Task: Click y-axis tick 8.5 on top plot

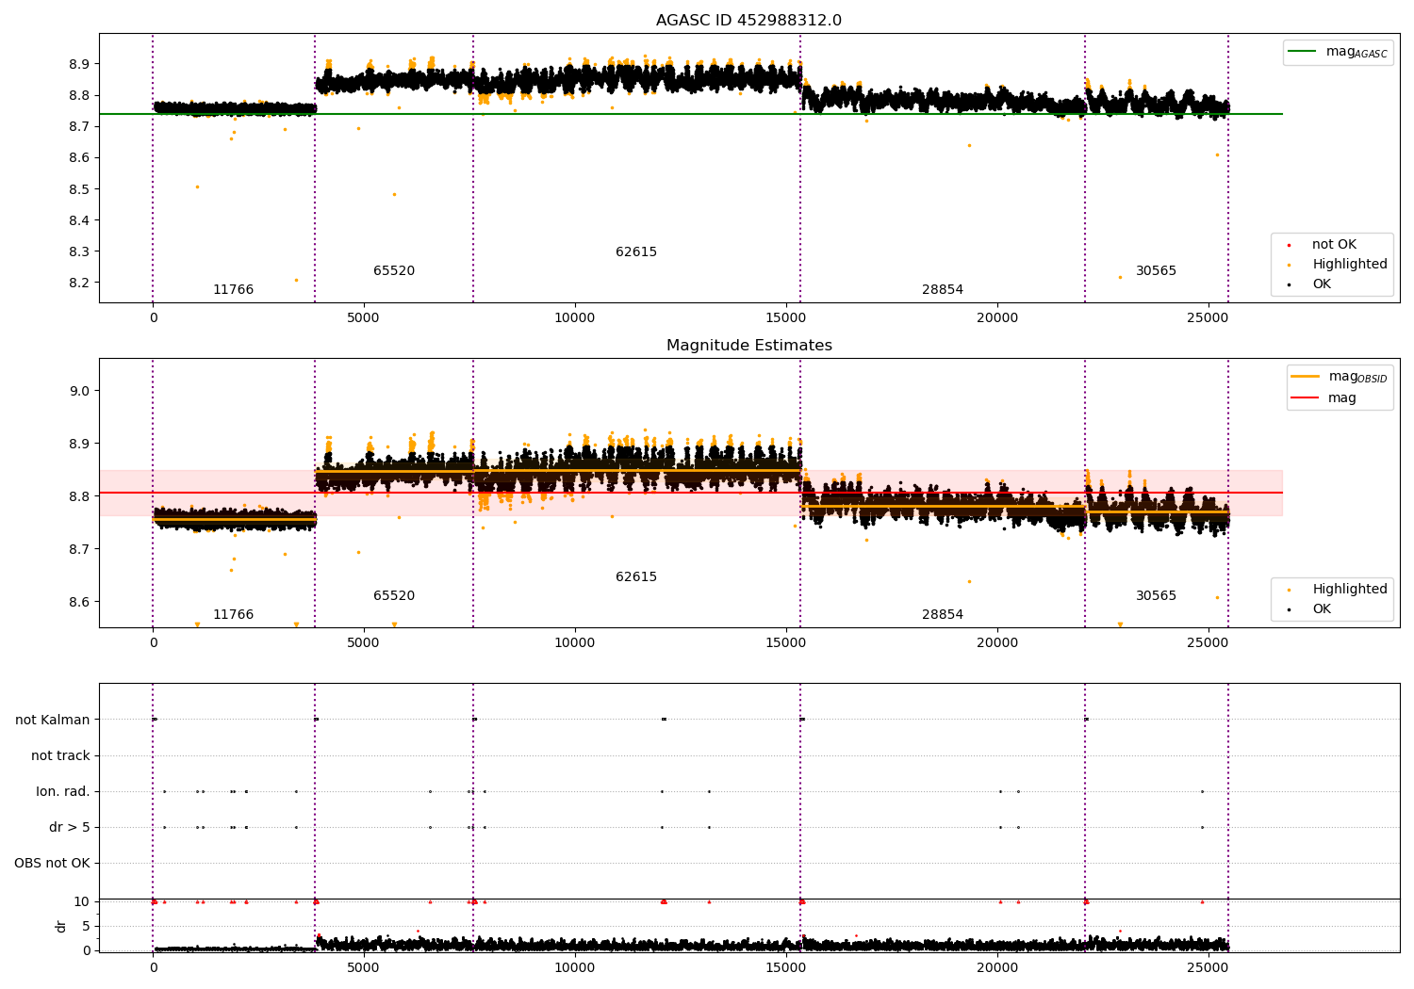Action: point(78,189)
